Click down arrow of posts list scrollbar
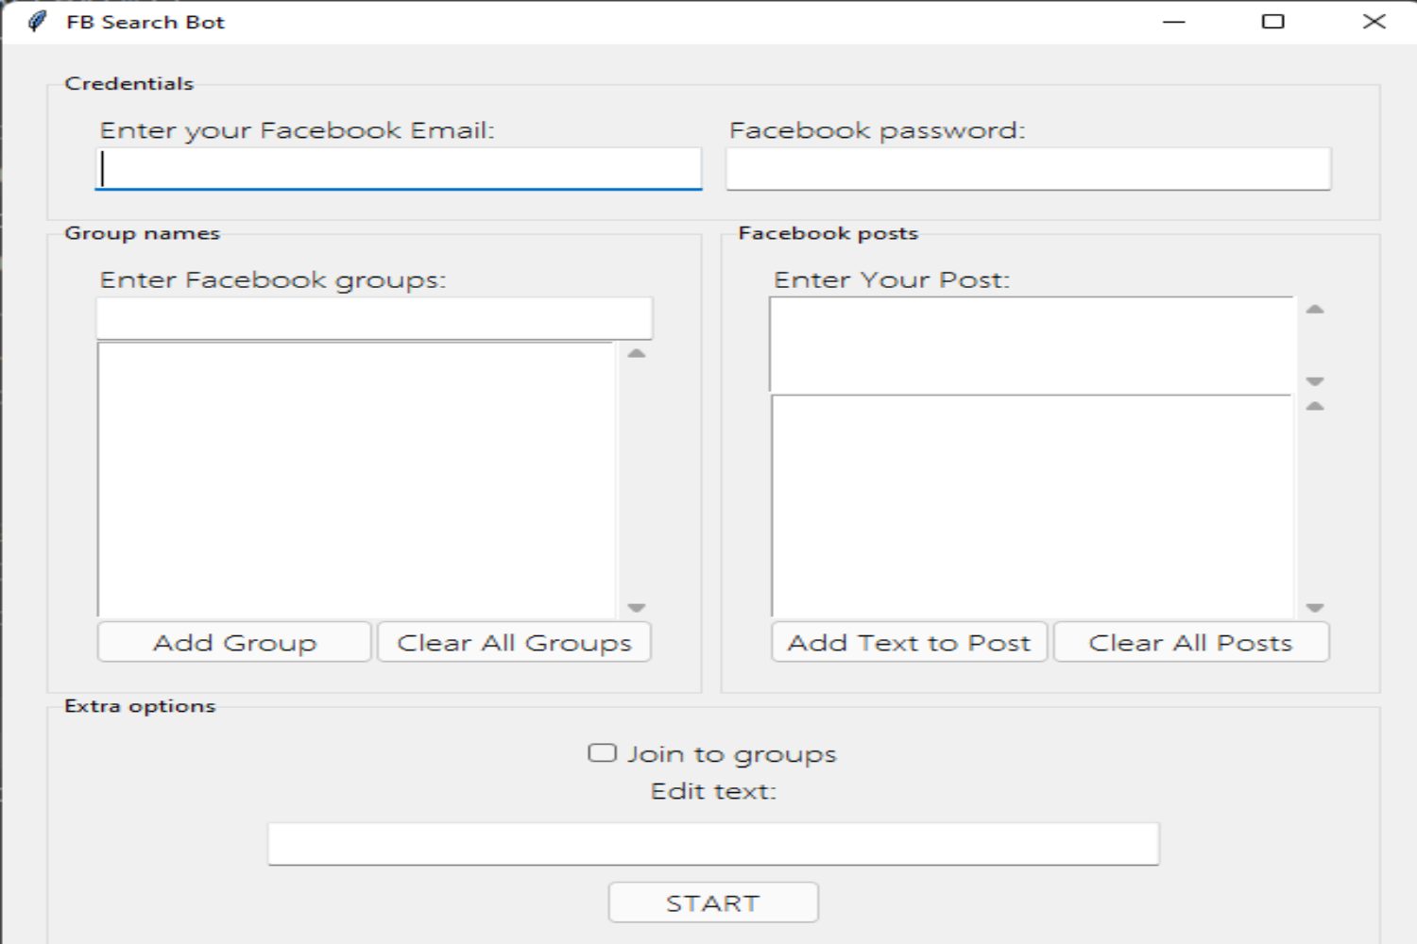The width and height of the screenshot is (1417, 944). coord(1315,607)
